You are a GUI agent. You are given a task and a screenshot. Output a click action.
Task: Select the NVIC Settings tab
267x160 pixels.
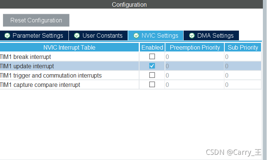156,35
